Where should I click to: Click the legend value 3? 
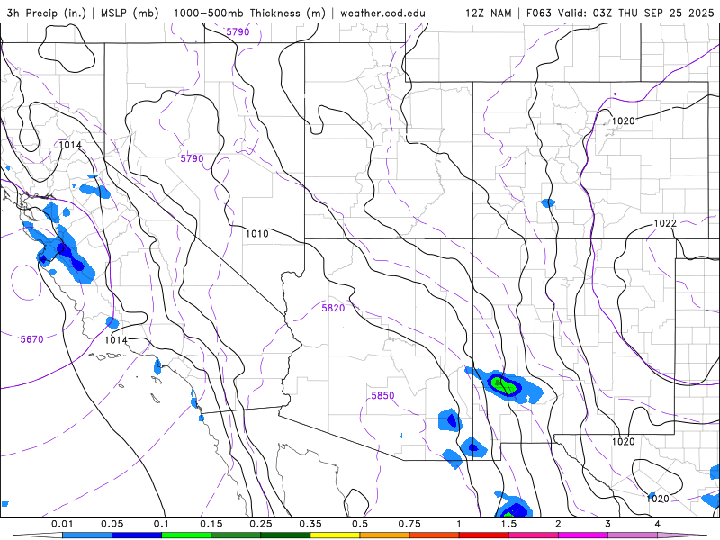click(x=608, y=524)
